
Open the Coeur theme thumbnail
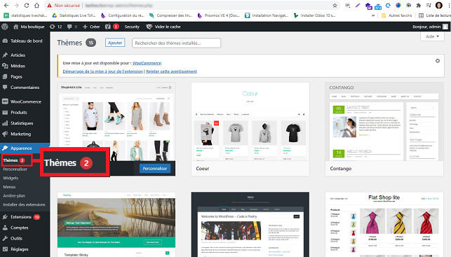(250, 122)
